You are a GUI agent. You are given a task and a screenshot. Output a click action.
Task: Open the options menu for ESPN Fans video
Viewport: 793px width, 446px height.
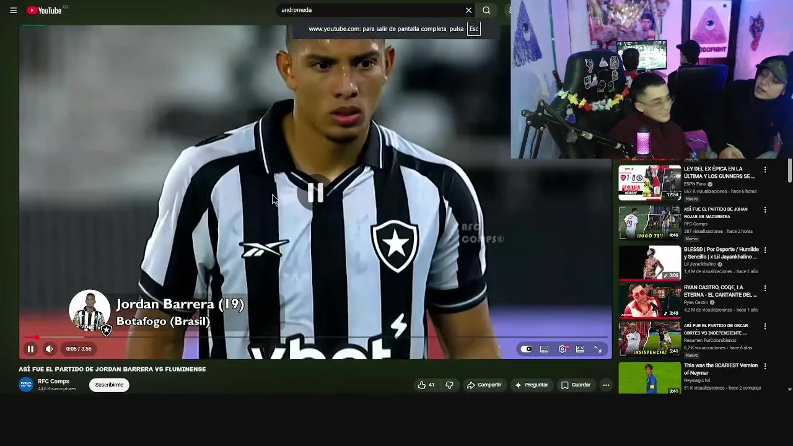pos(765,170)
